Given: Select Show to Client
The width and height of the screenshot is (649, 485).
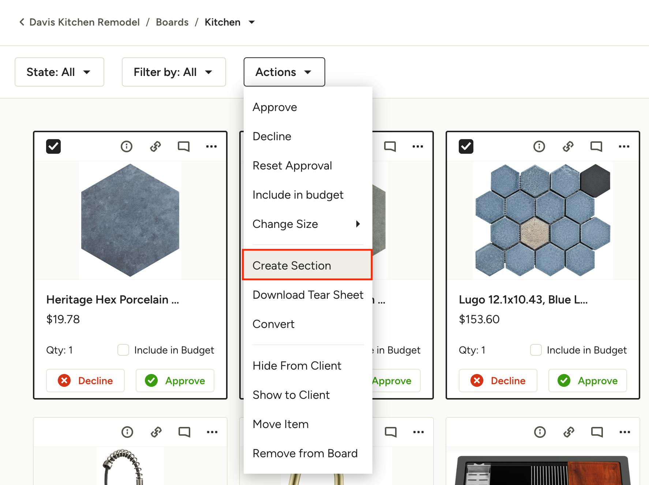Looking at the screenshot, I should (x=308, y=395).
